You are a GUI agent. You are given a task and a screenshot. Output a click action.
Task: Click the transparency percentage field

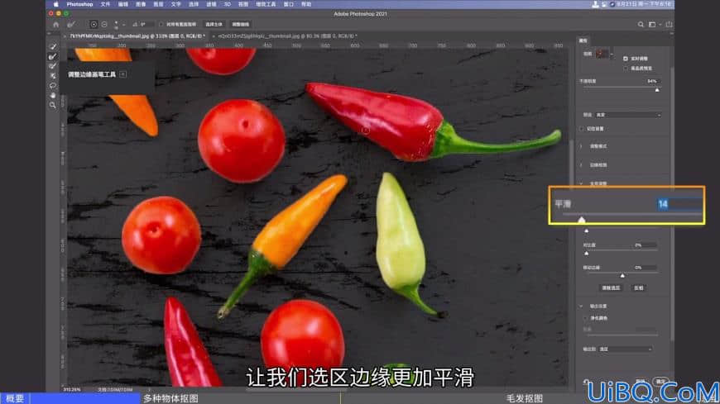click(x=652, y=81)
